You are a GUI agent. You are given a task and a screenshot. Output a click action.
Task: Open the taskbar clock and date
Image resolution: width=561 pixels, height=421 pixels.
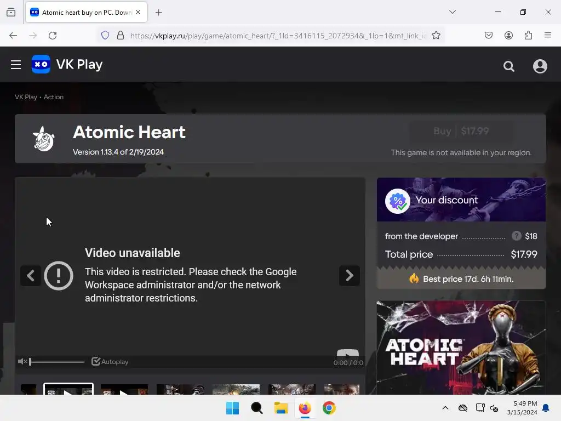522,408
